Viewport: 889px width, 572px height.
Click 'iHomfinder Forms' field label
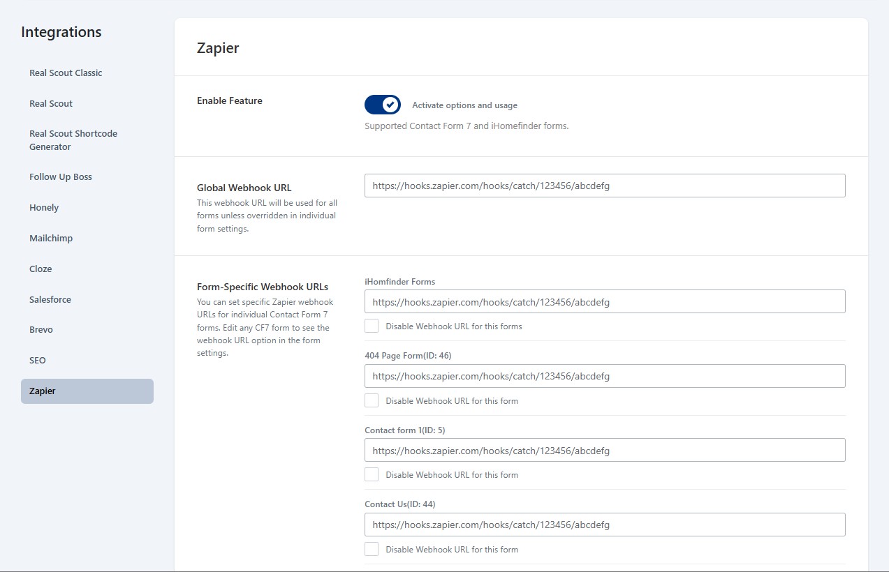(400, 282)
